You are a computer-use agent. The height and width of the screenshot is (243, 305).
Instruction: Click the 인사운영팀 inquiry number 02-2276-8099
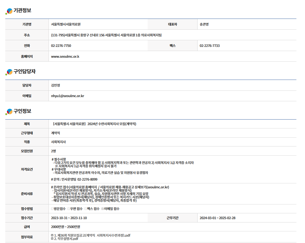pos(87,179)
